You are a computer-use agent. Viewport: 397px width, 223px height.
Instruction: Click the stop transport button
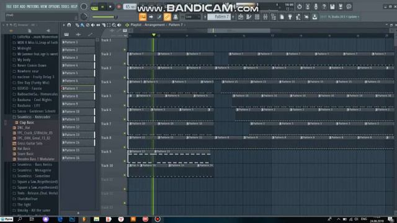pyautogui.click(x=110, y=7)
